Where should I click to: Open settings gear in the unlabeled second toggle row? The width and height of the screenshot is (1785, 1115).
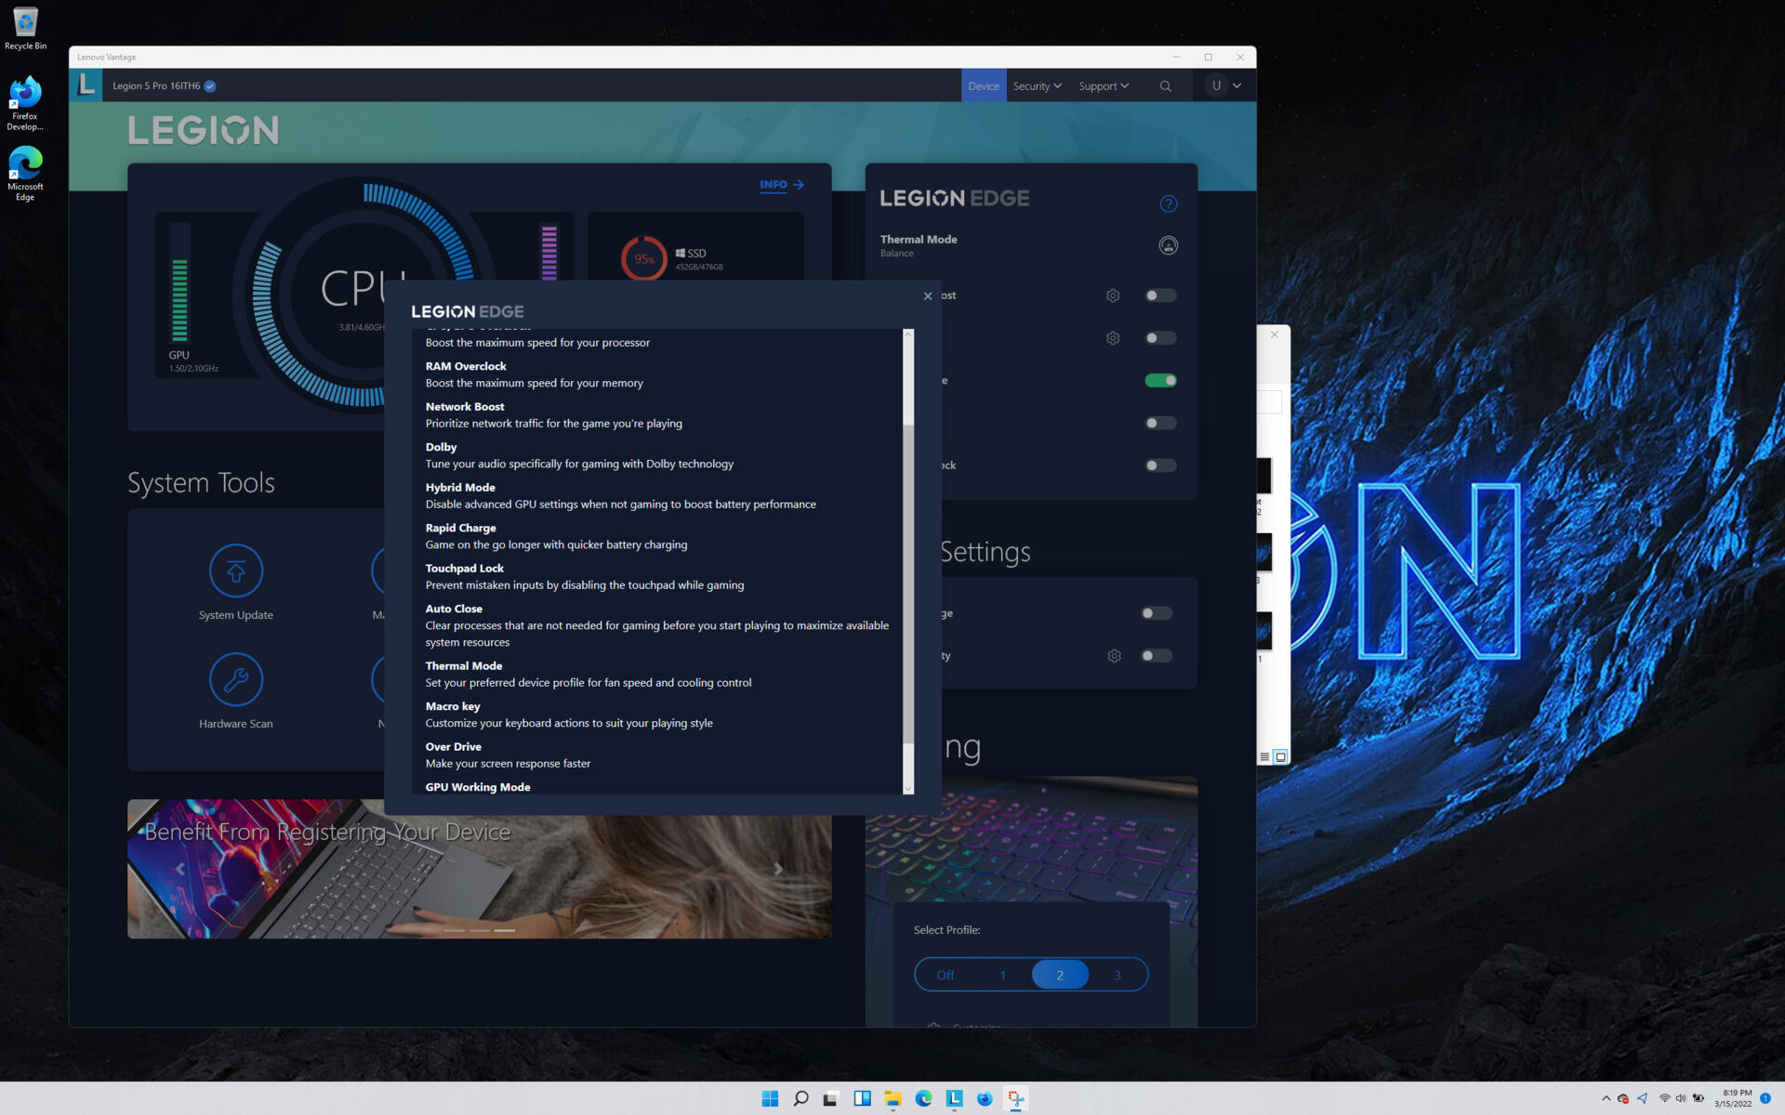tap(1113, 338)
